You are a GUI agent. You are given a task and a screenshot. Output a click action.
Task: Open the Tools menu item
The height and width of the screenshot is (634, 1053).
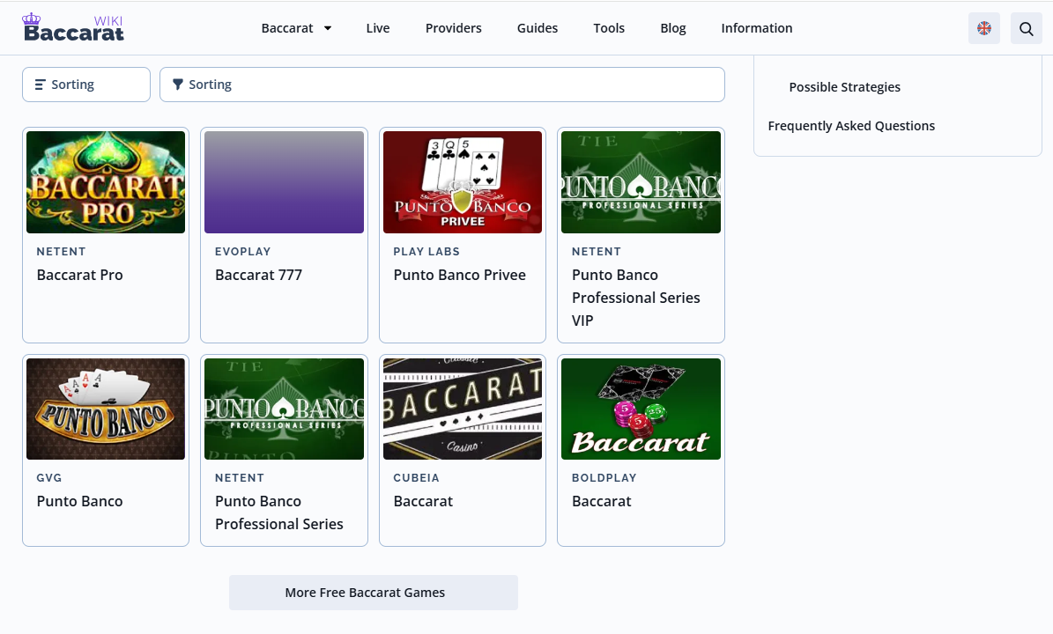pos(609,28)
